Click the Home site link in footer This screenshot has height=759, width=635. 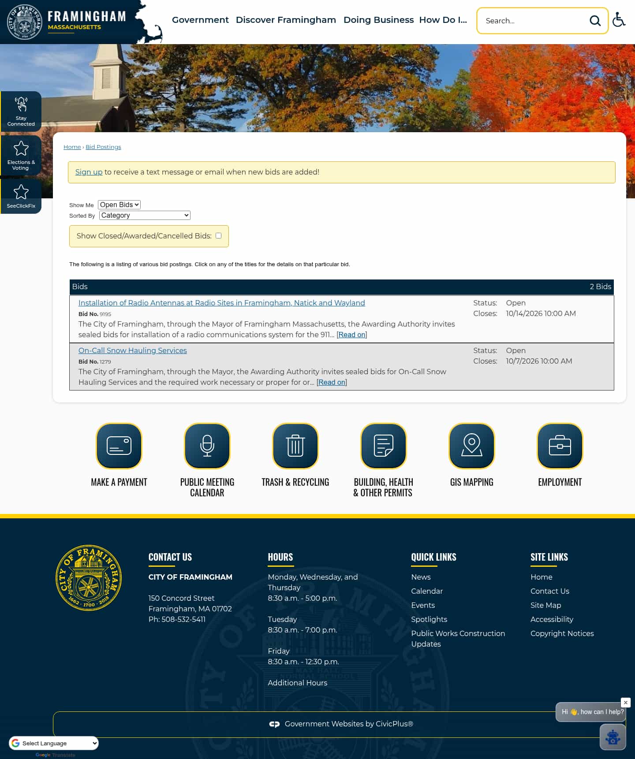542,577
